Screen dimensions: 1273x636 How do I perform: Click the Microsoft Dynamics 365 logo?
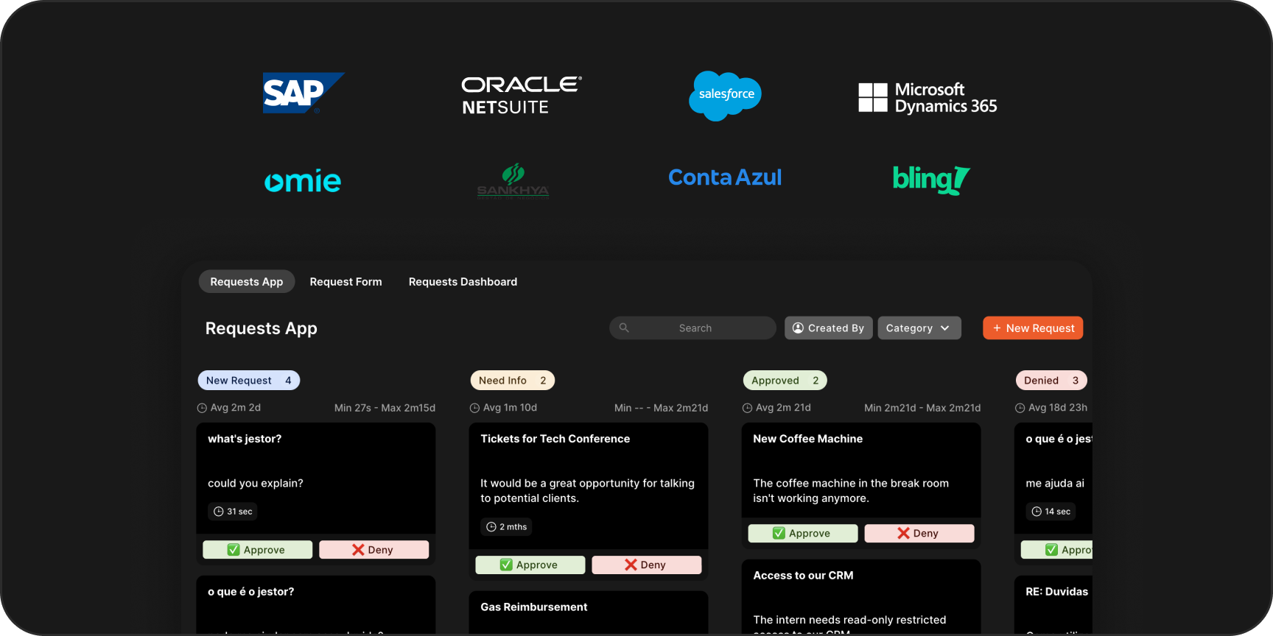pyautogui.click(x=927, y=98)
